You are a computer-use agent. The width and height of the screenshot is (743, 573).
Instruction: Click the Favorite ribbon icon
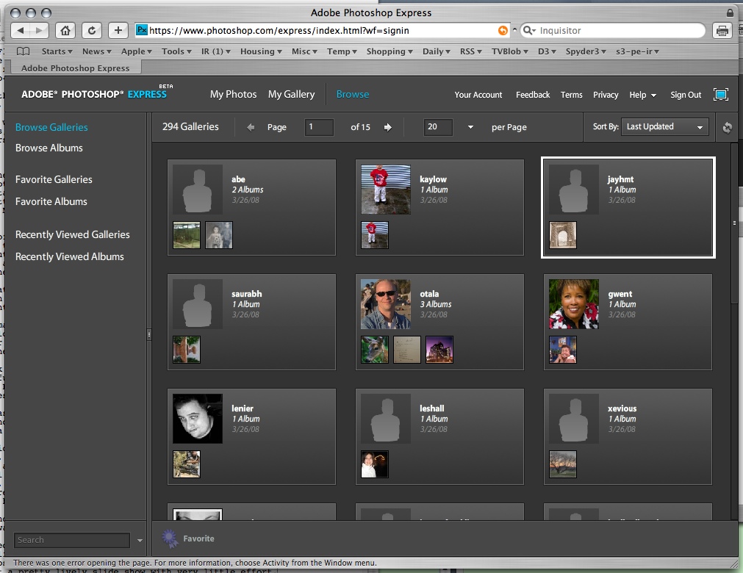171,539
